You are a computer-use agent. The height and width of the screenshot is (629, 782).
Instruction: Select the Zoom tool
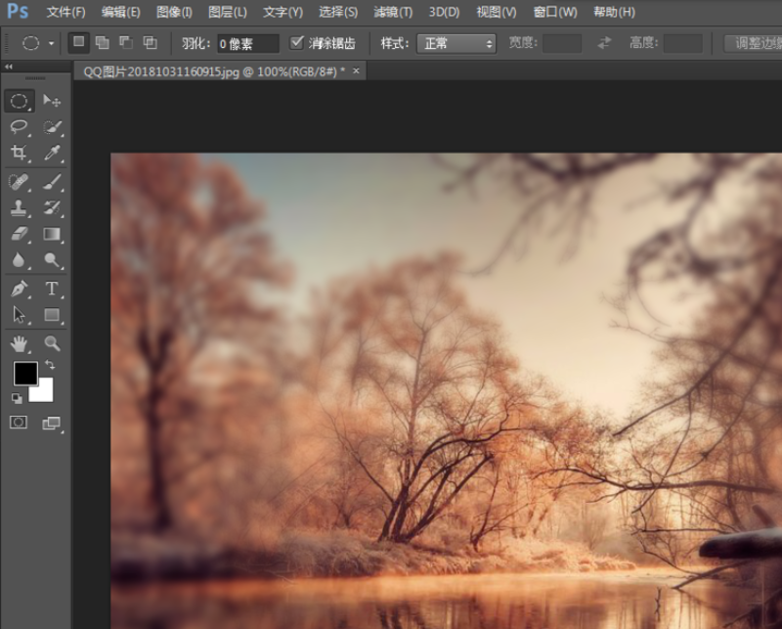52,343
